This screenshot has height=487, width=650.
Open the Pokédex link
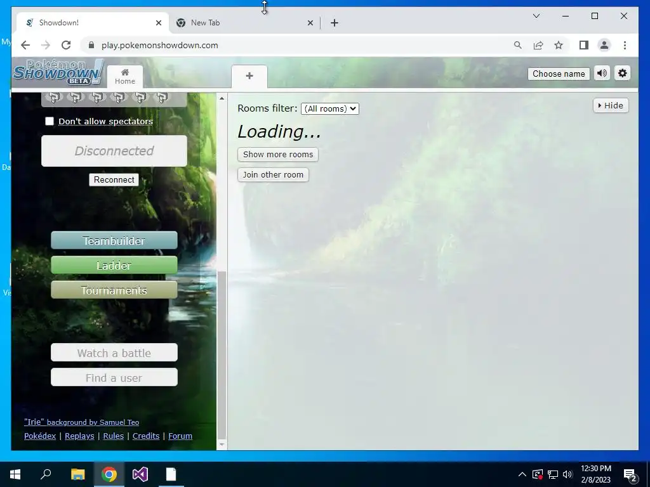40,436
